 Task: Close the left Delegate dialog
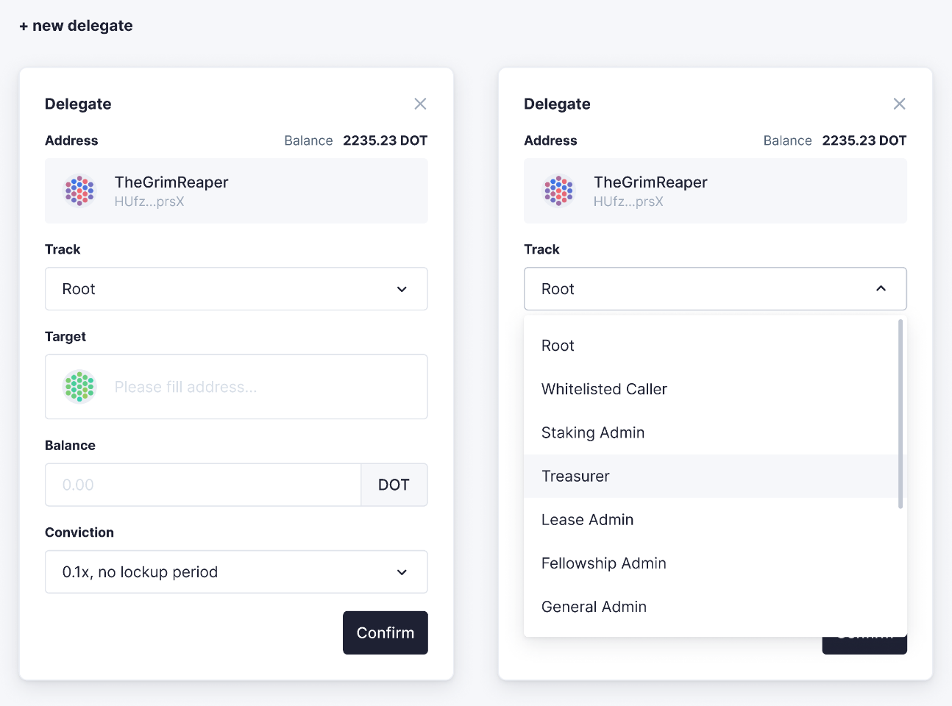[420, 104]
